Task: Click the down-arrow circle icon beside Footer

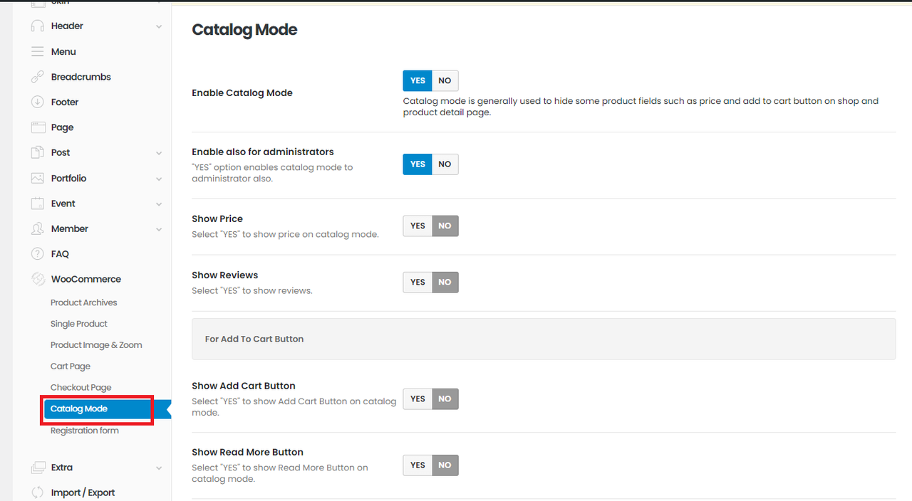Action: [38, 102]
